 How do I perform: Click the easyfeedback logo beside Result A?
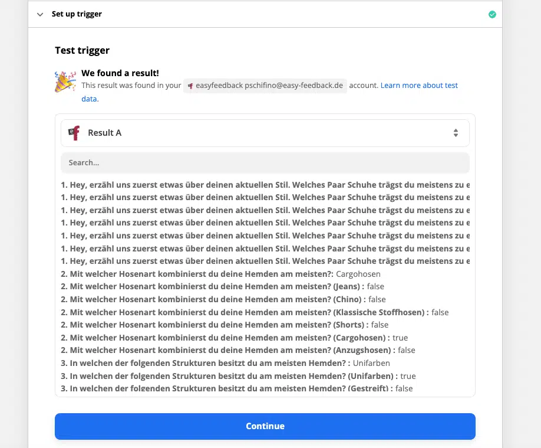[74, 133]
